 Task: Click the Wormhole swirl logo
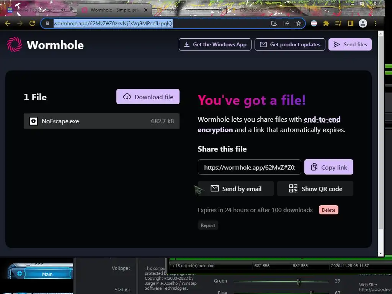pyautogui.click(x=15, y=44)
